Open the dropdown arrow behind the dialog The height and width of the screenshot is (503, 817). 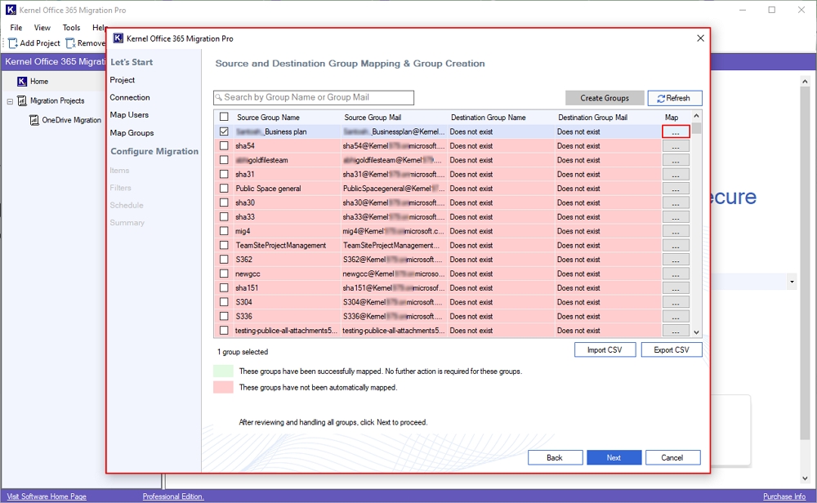point(792,282)
